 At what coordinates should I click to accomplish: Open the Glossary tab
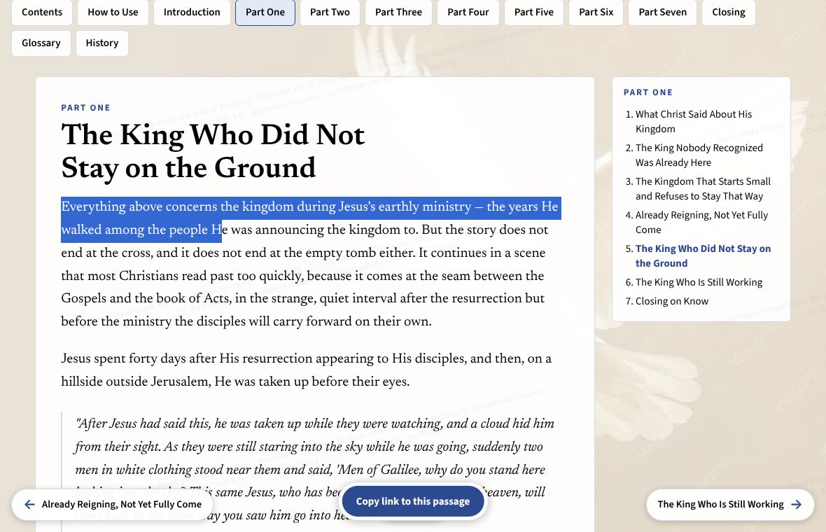coord(41,43)
